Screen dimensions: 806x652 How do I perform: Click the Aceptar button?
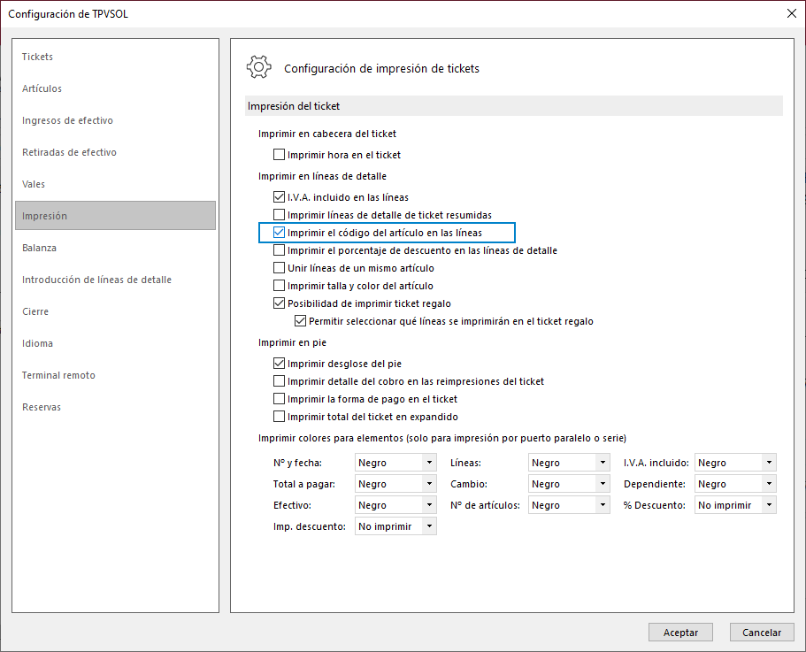pos(680,632)
